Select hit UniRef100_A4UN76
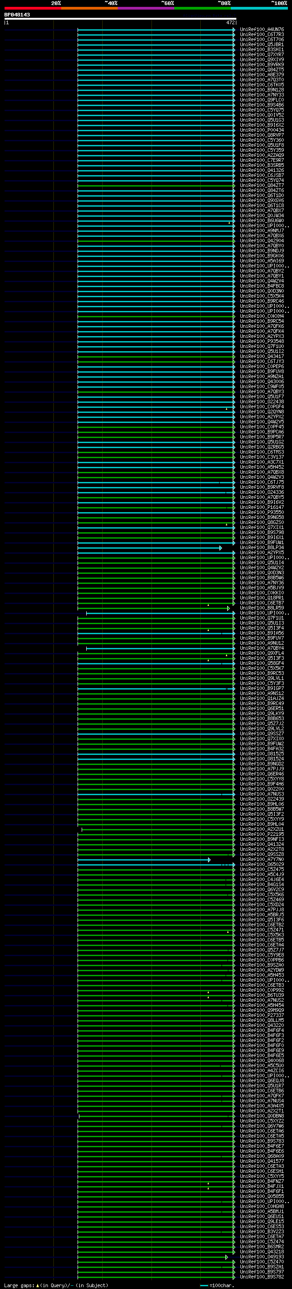 point(262,30)
